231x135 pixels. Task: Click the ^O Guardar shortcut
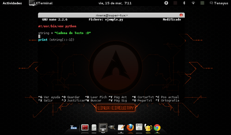71,97
